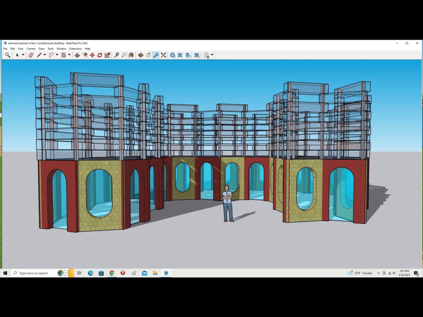
Task: Open the Extensions menu
Action: point(75,49)
